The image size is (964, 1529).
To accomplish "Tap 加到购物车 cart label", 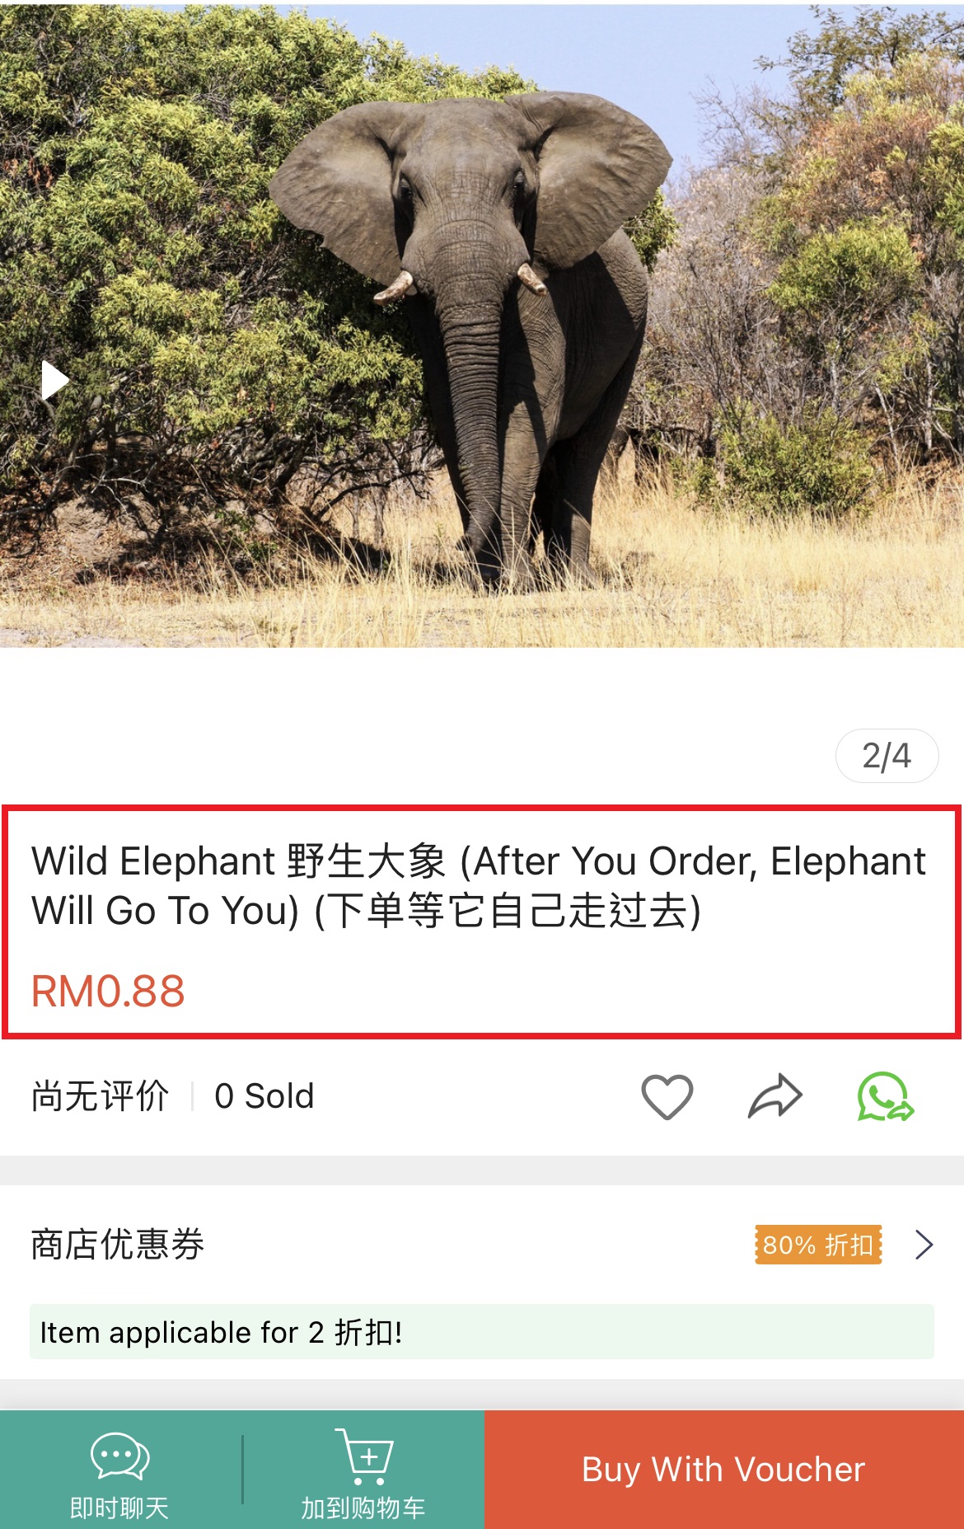I will [363, 1508].
